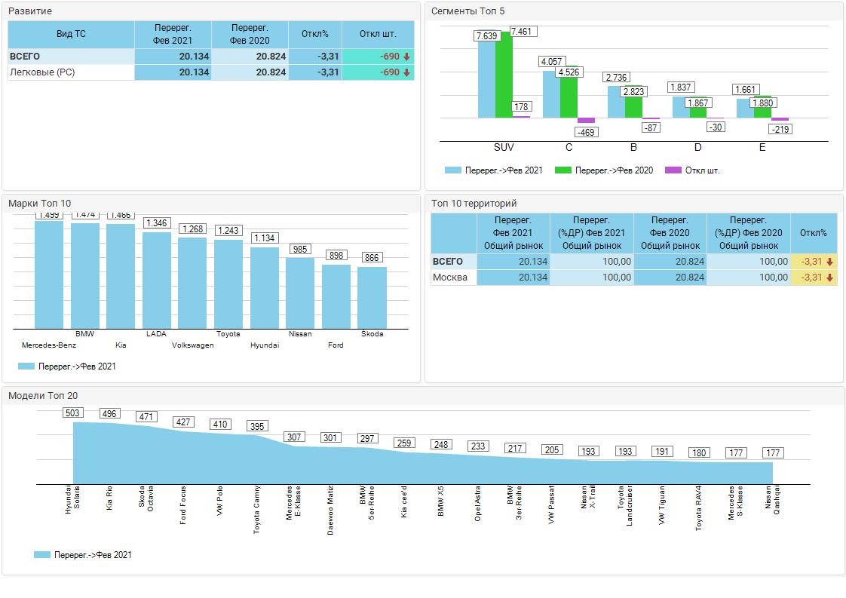Click blue legend marker in Марки Топ 10
The image size is (846, 598).
[26, 366]
